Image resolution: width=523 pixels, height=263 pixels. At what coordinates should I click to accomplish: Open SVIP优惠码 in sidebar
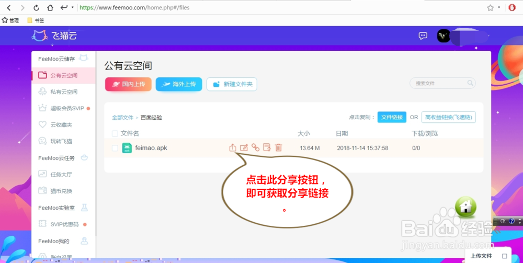tap(63, 224)
